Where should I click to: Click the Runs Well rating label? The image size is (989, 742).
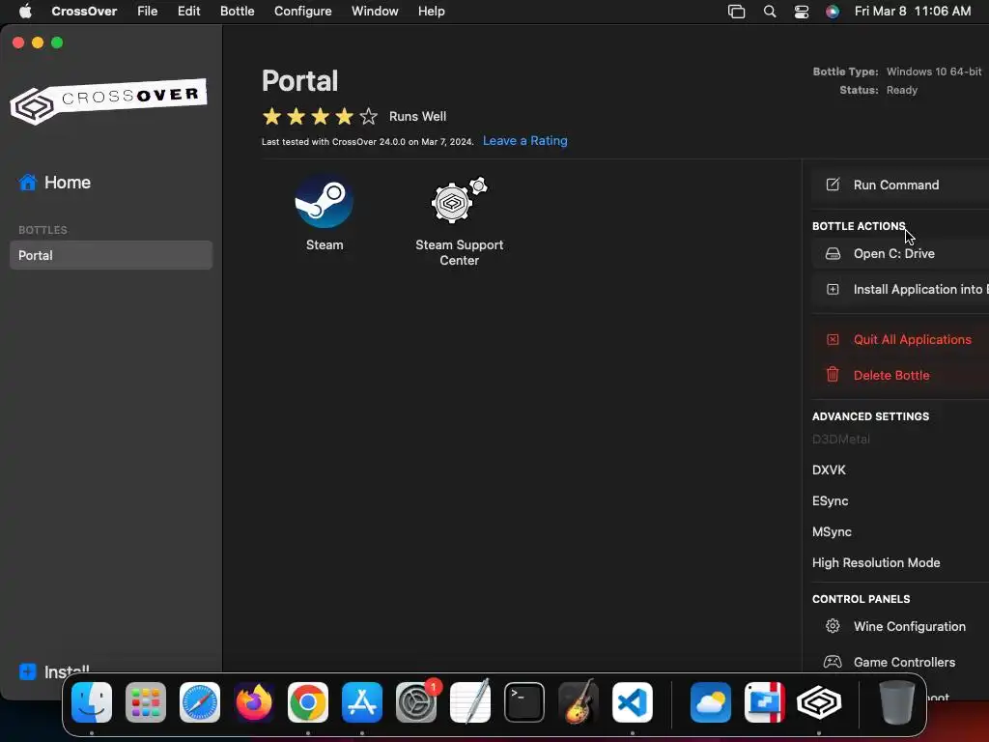[x=417, y=117]
